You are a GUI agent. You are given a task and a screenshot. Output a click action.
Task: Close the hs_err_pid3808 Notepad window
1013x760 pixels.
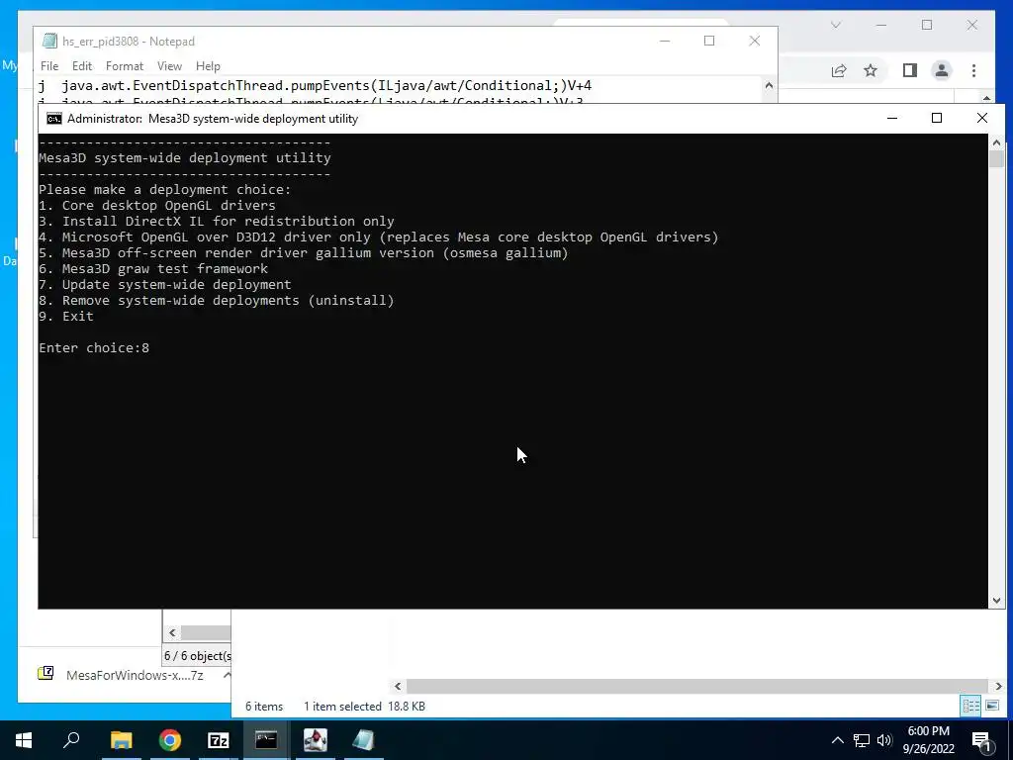click(754, 41)
